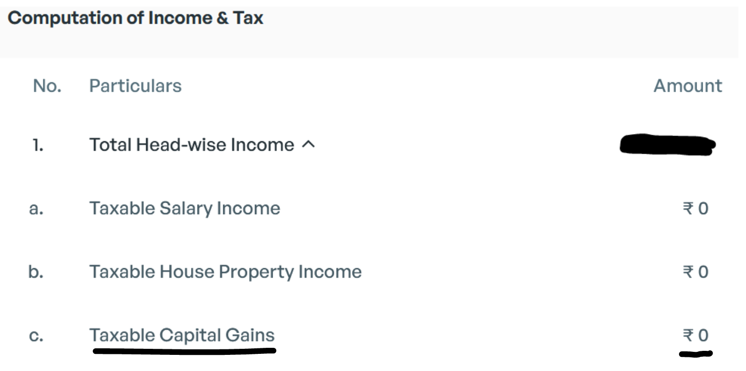The width and height of the screenshot is (746, 371).
Task: Click the black underline beneath Capital Gains amount
Action: [x=696, y=353]
